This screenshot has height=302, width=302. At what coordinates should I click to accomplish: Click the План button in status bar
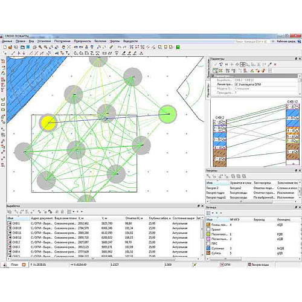click(14, 265)
